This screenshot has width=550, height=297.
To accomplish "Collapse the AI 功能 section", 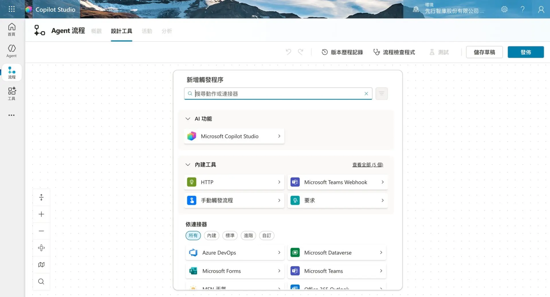I will click(188, 119).
